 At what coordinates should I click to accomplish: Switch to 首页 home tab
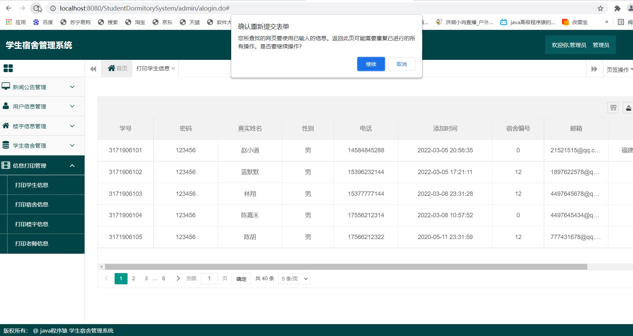tap(117, 68)
